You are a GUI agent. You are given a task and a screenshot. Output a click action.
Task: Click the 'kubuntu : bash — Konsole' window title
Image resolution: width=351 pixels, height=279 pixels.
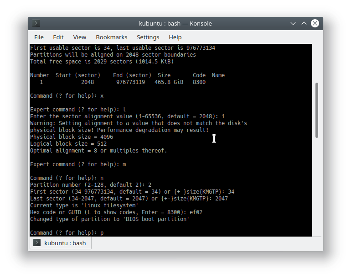[x=175, y=23]
